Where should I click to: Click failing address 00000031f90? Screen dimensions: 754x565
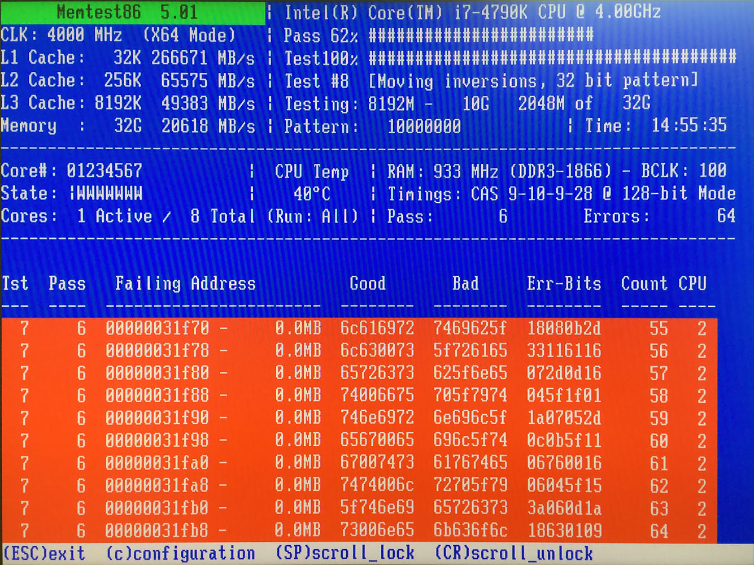(x=157, y=418)
